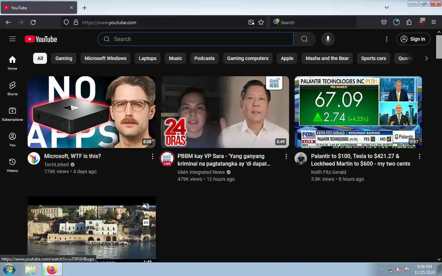Select the Microsoft Windows filter chip

pyautogui.click(x=106, y=58)
